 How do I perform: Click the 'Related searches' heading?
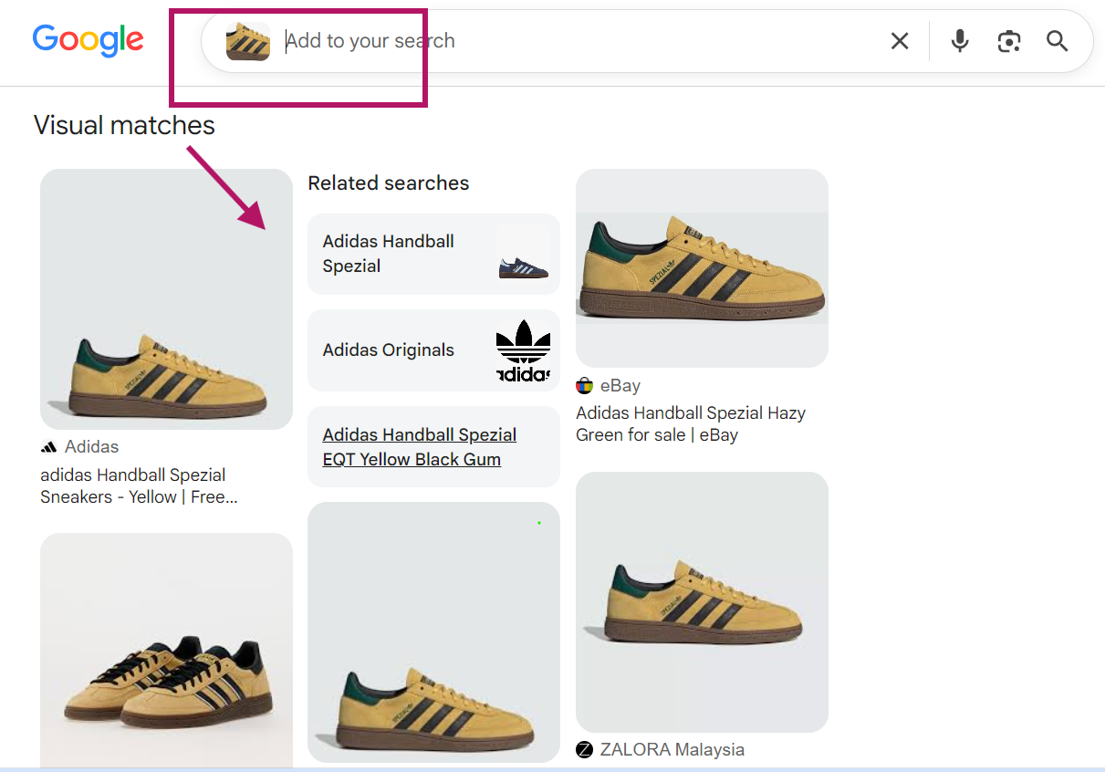pyautogui.click(x=389, y=183)
